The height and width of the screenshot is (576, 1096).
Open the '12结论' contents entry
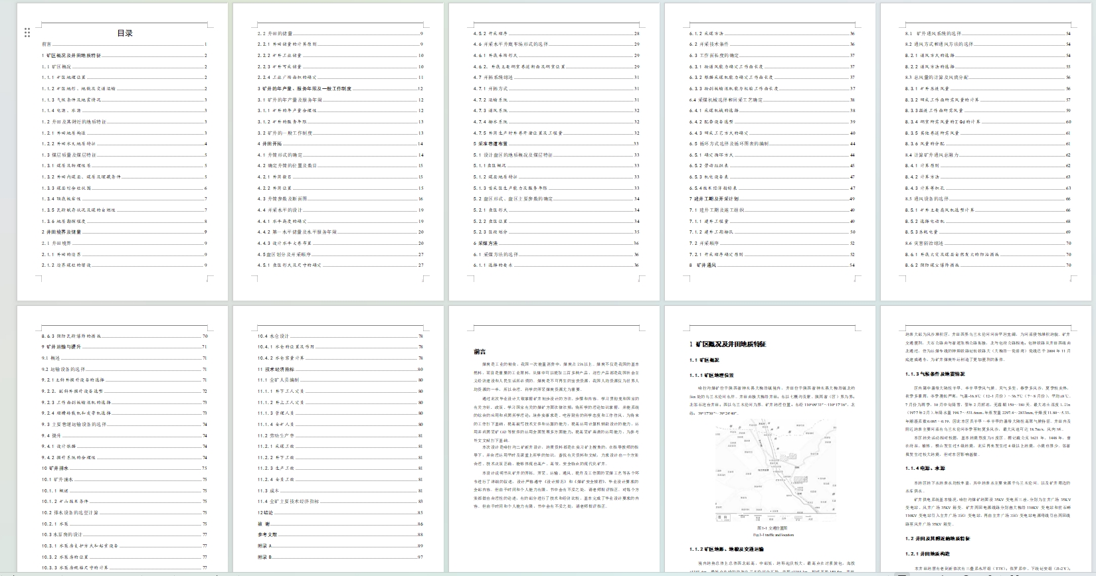click(340, 512)
